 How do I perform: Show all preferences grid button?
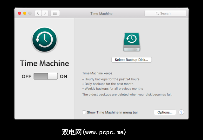tap(55, 13)
